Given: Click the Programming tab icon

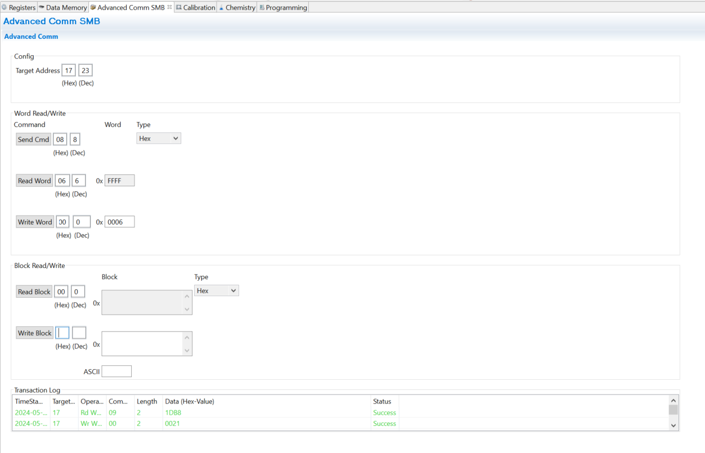Looking at the screenshot, I should pyautogui.click(x=262, y=7).
